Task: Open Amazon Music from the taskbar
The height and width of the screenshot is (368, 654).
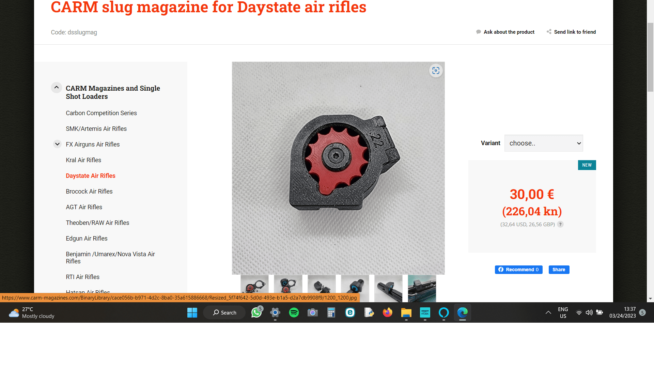Action: [x=425, y=312]
